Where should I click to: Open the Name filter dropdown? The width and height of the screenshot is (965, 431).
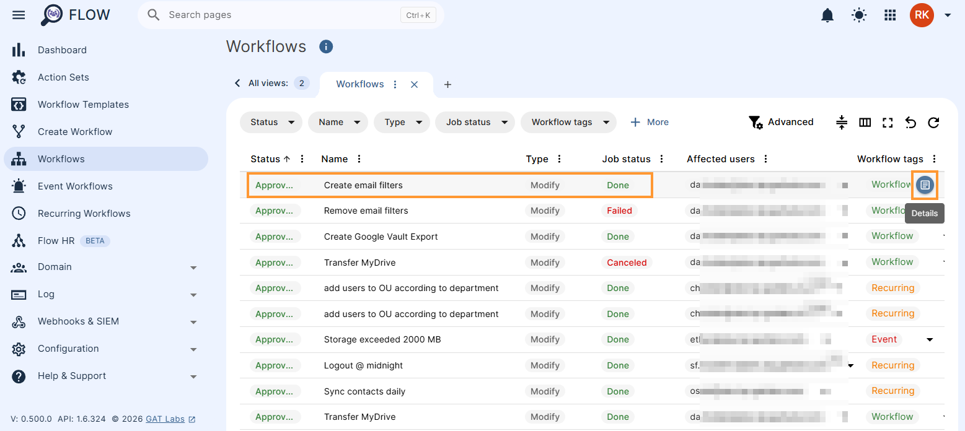[338, 122]
